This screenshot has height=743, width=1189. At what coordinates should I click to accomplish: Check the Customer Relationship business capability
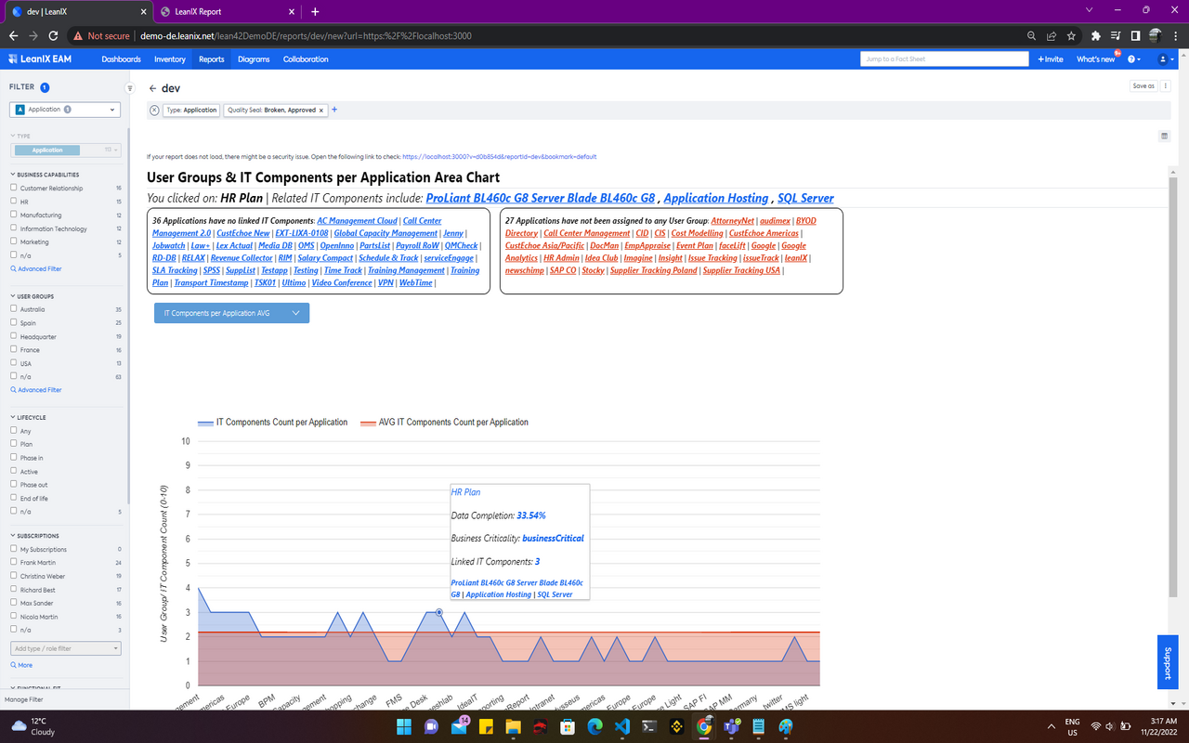coord(14,188)
